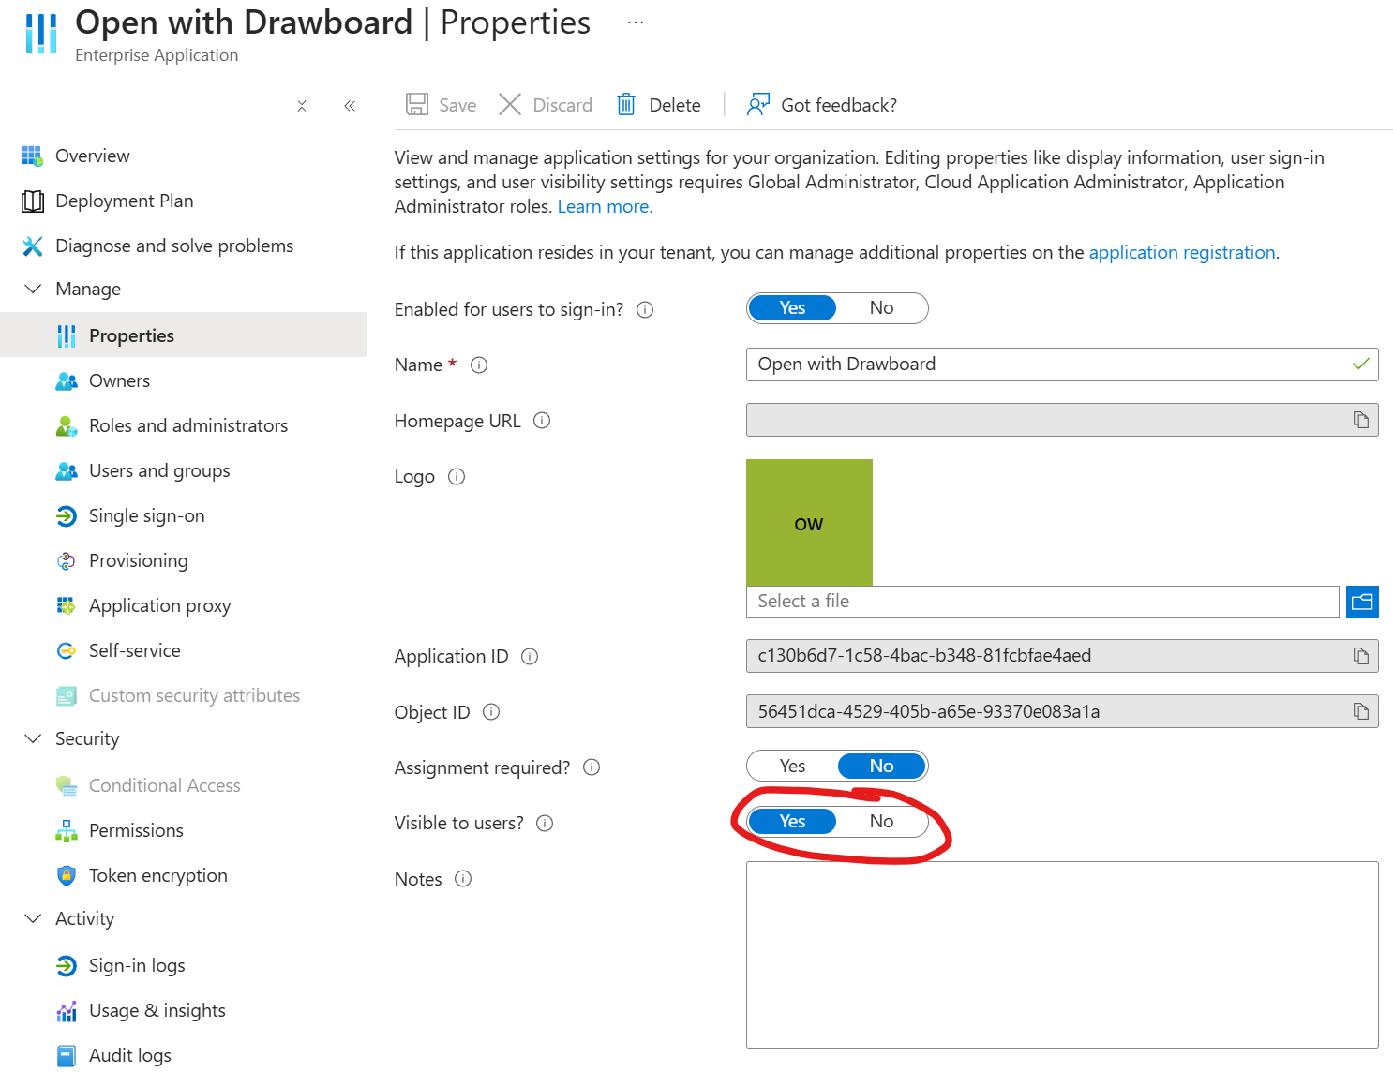Follow the Learn more link
Viewport: 1393px width, 1072px height.
pos(605,206)
